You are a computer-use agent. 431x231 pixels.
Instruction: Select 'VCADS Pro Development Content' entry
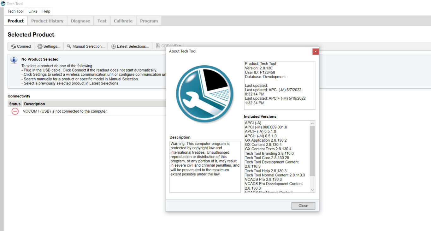274,186
